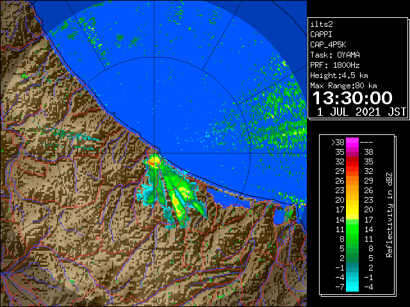Click the '>38' legend label
Screen dimensions: 410x307
click(338, 143)
